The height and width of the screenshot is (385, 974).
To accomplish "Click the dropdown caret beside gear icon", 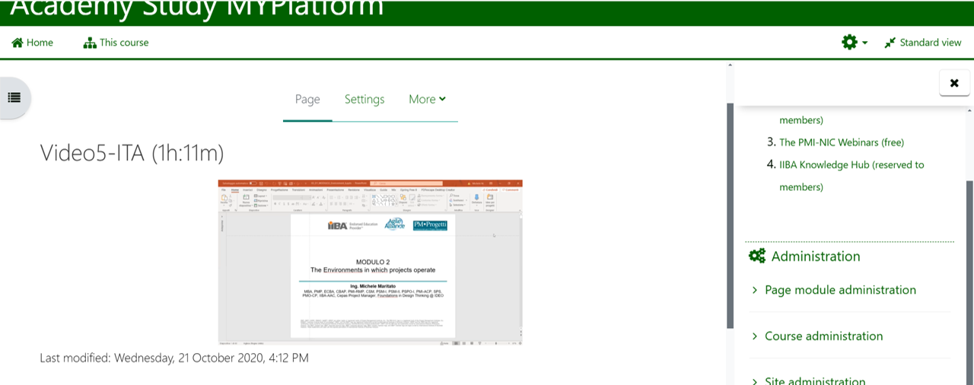I will coord(865,43).
